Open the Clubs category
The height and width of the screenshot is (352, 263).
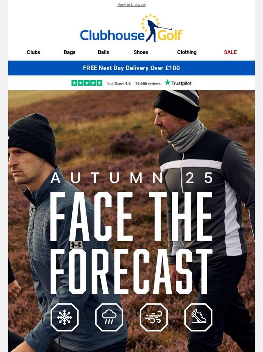[x=33, y=52]
